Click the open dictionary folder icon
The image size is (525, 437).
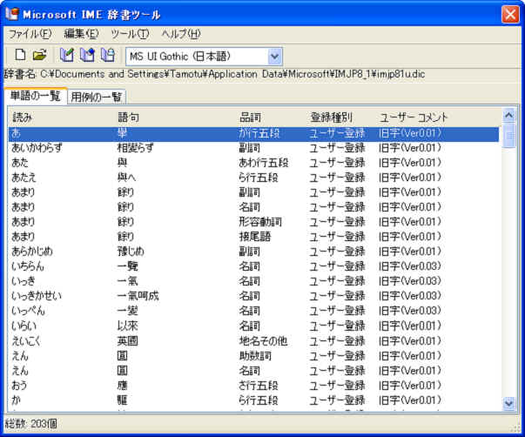(x=39, y=56)
